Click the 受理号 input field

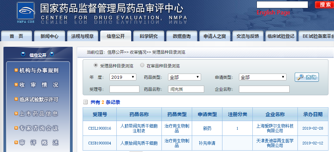pos(124,89)
